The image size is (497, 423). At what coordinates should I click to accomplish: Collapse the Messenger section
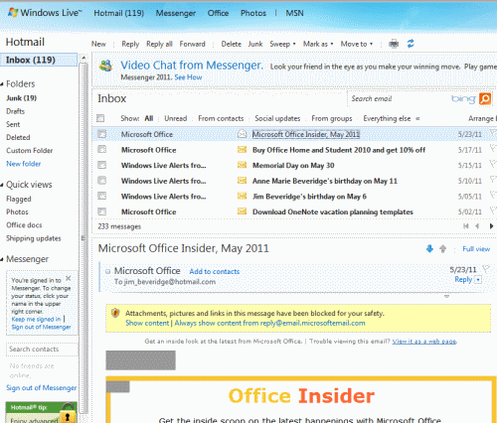tap(2, 259)
